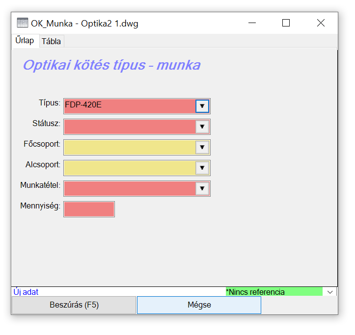The height and width of the screenshot is (335, 355).
Task: Open the Munkatétel dropdown arrow
Action: [202, 188]
